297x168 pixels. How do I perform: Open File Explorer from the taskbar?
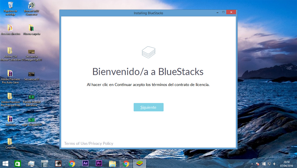pyautogui.click(x=112, y=163)
